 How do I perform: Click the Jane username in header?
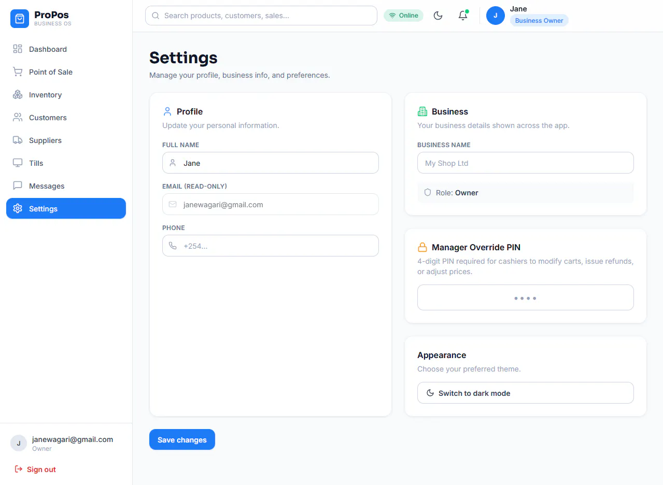tap(518, 9)
